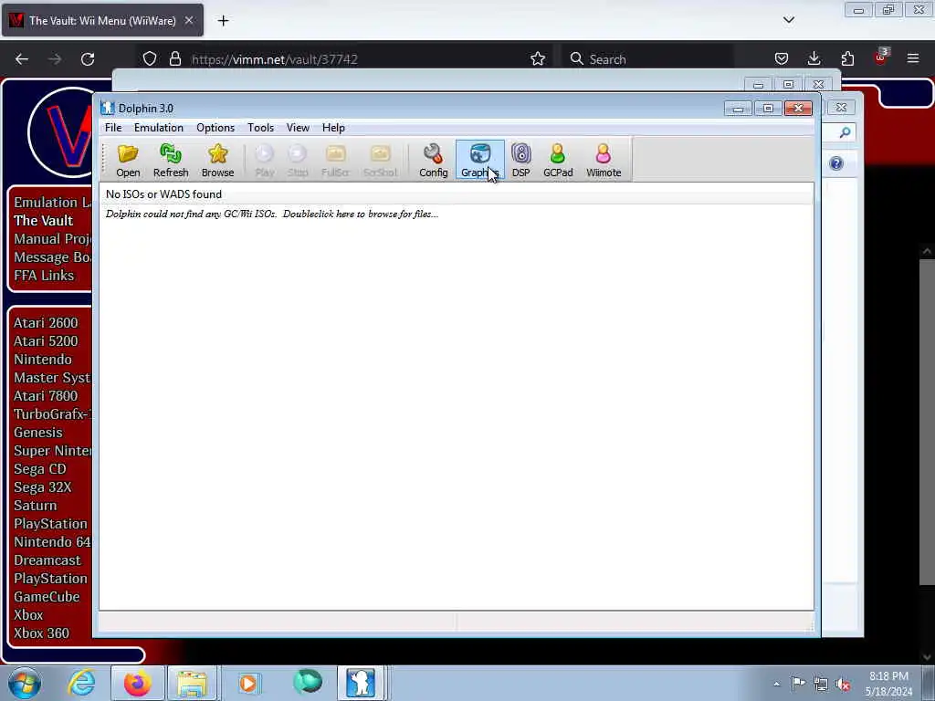Click the blue help question-mark icon in the back window
This screenshot has height=701, width=935.
(836, 164)
